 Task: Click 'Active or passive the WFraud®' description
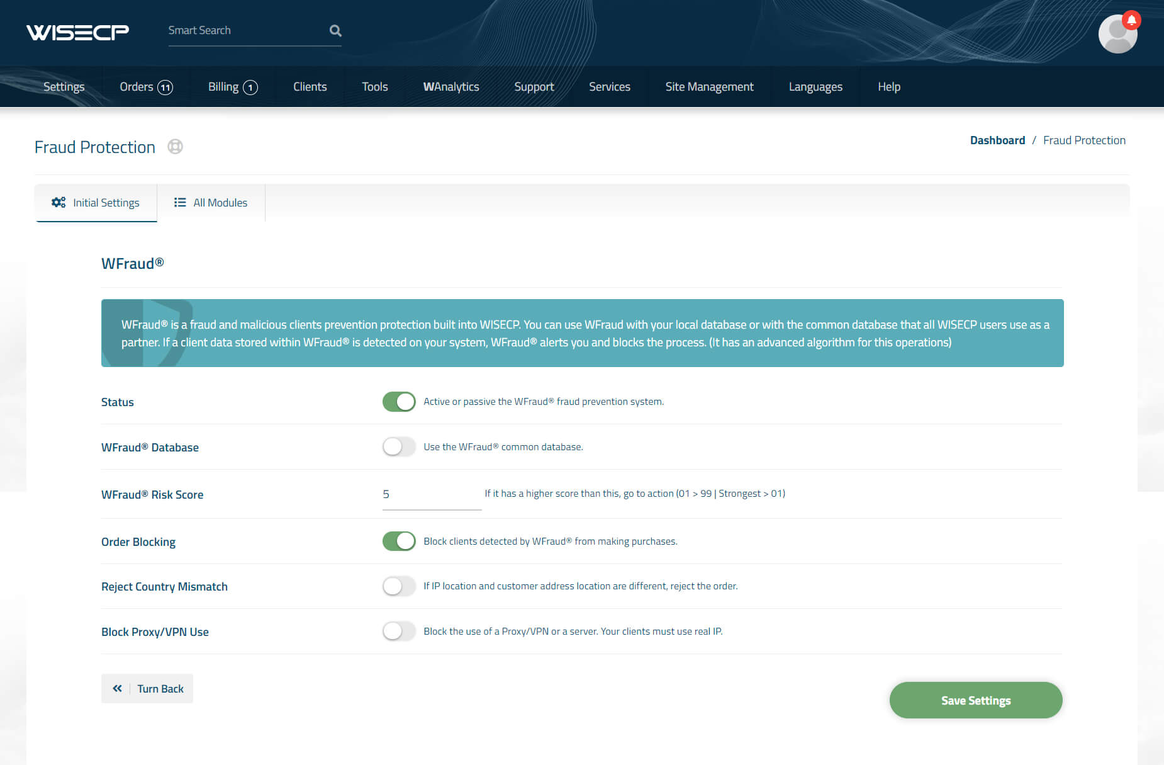tap(544, 402)
